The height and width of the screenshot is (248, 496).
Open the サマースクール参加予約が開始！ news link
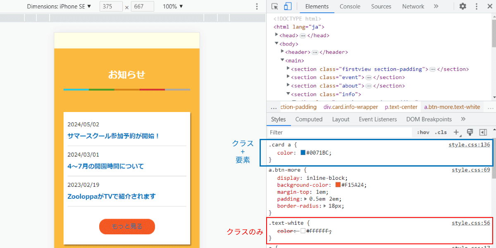tap(114, 136)
